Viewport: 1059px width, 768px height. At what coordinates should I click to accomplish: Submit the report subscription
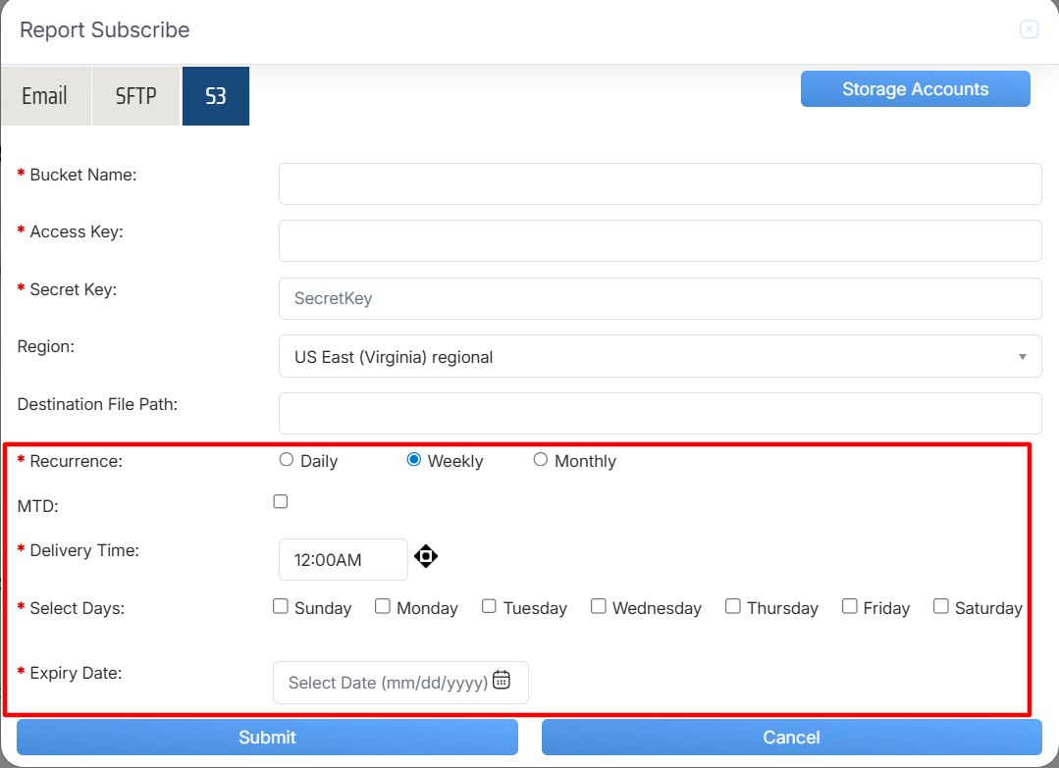click(267, 738)
